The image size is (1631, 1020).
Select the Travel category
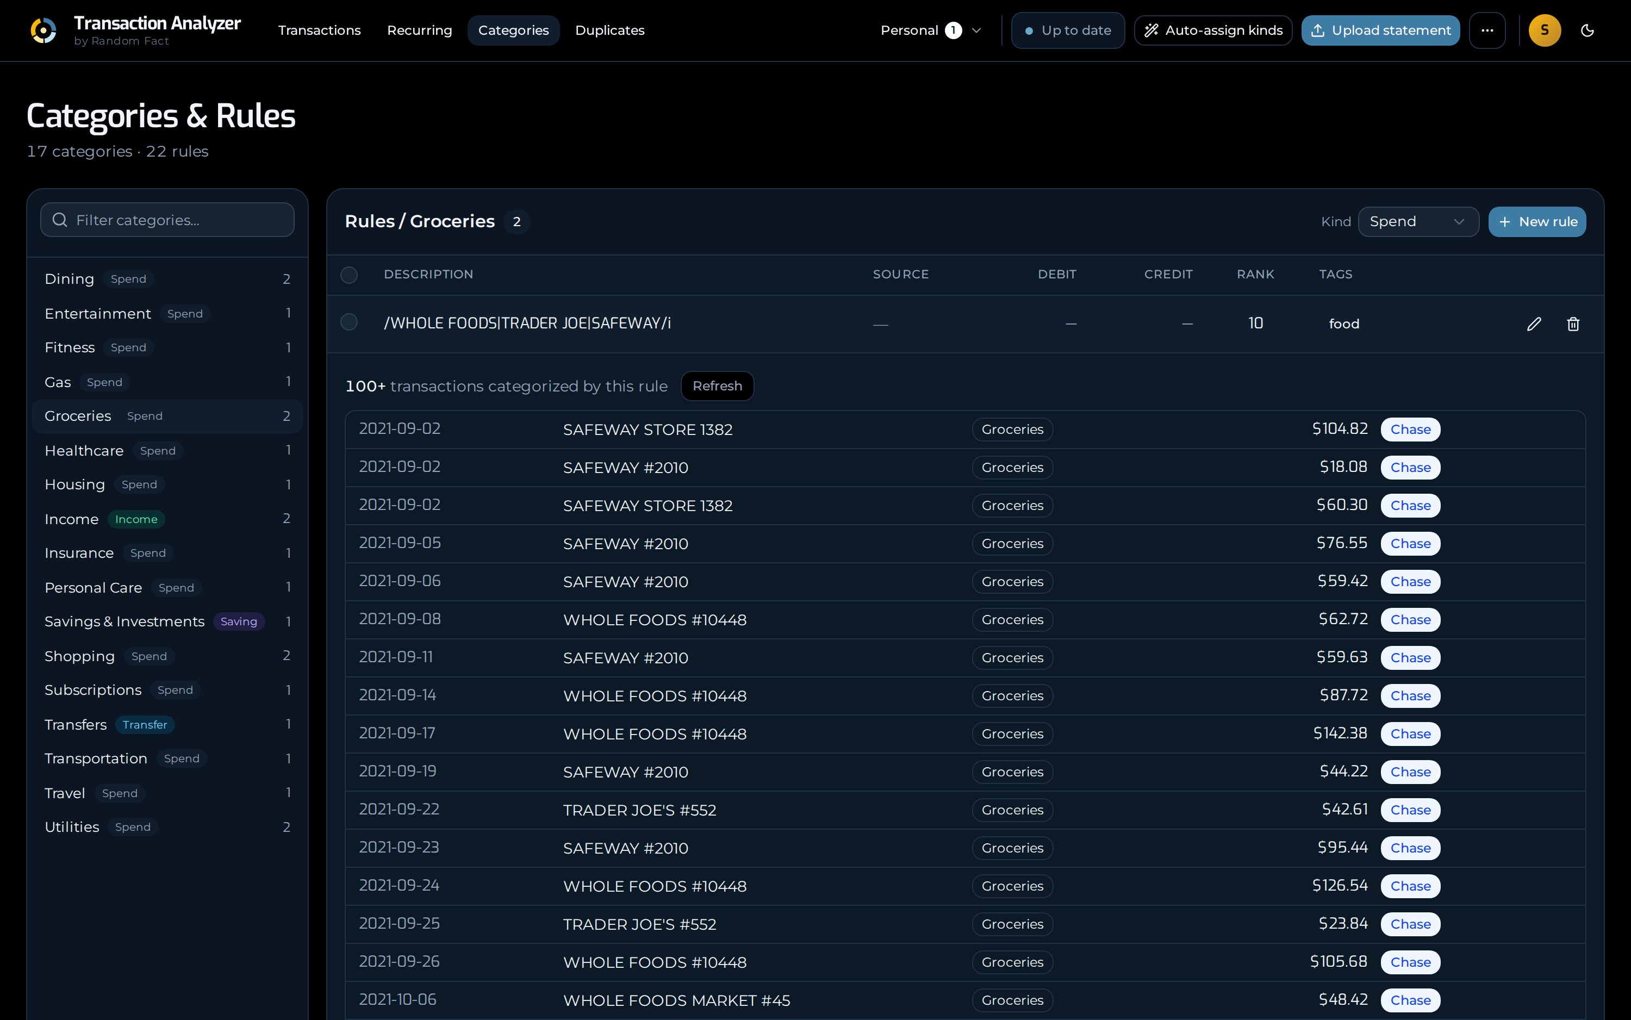point(167,793)
